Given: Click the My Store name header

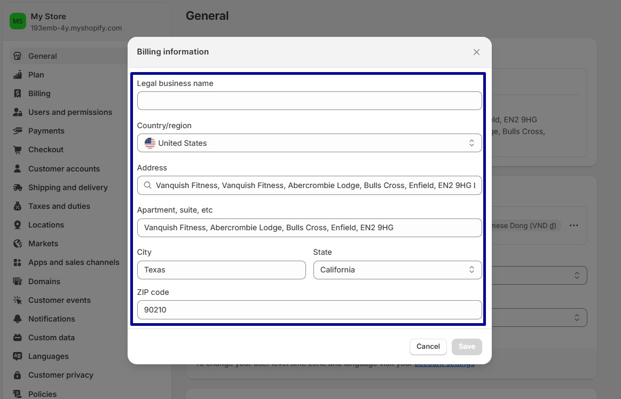Looking at the screenshot, I should [48, 16].
